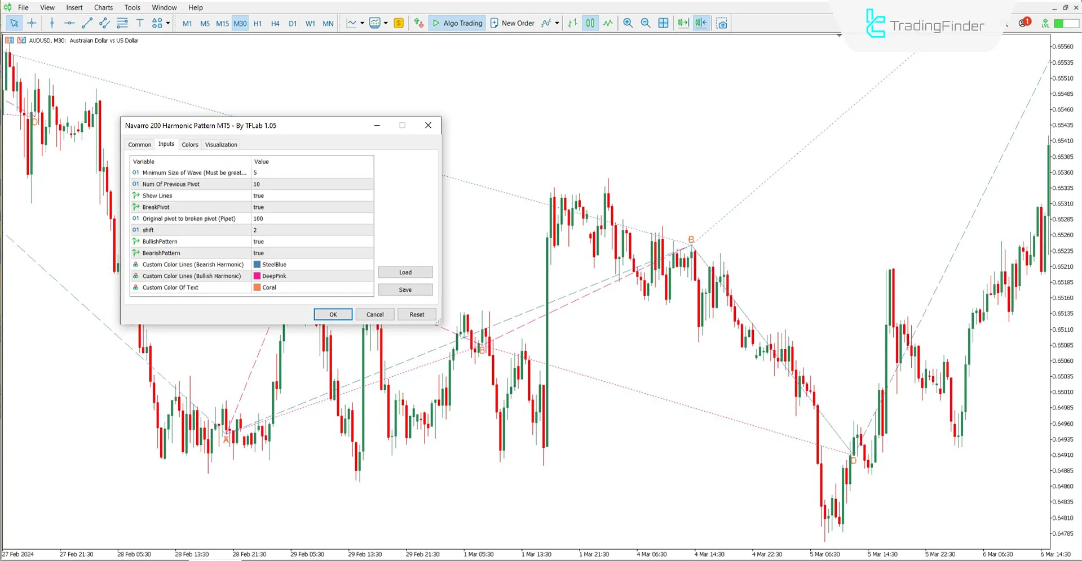Reset indicator inputs to defaults
Image resolution: width=1082 pixels, height=561 pixels.
pyautogui.click(x=417, y=314)
